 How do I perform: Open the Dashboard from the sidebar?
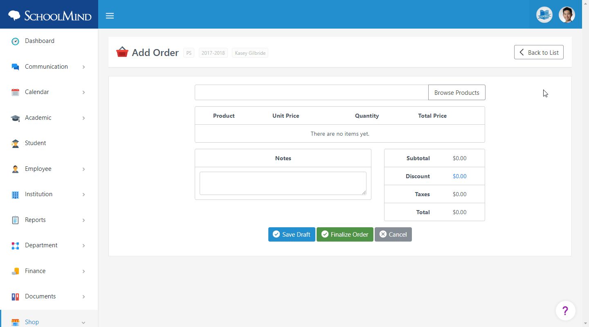pos(15,41)
